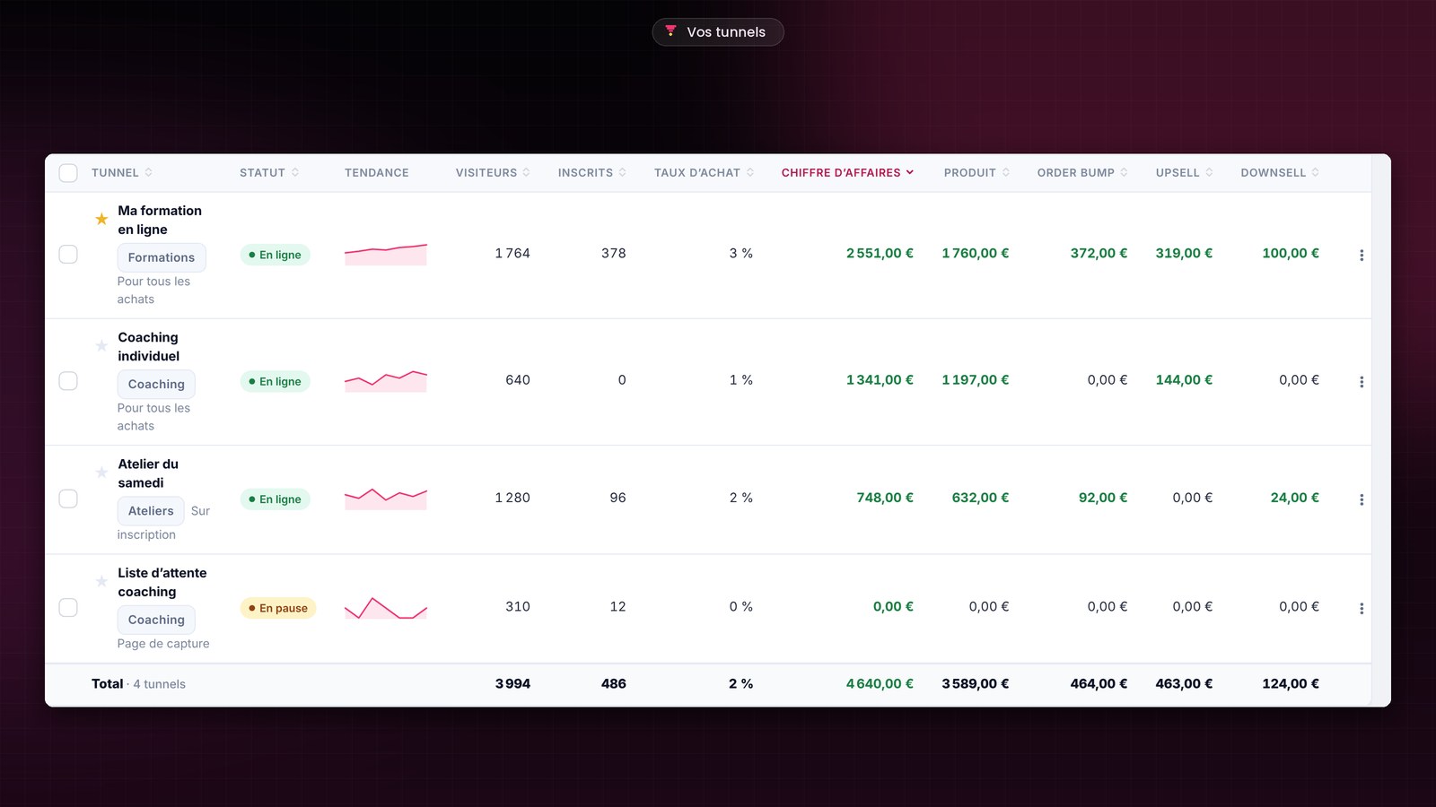The width and height of the screenshot is (1436, 807).
Task: Click the Formations tag
Action: (162, 257)
